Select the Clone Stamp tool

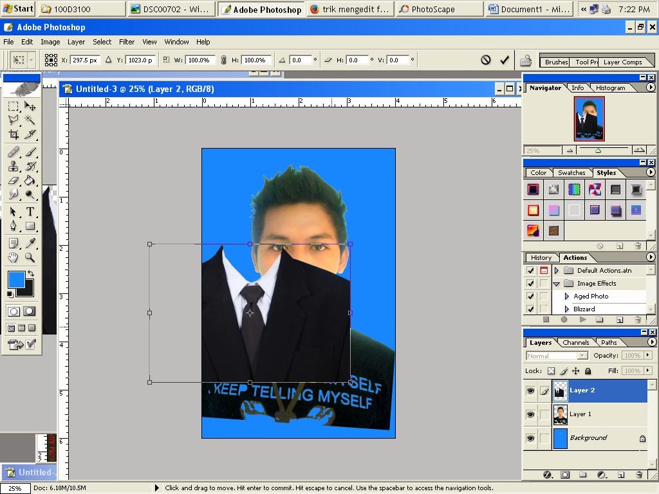(14, 166)
